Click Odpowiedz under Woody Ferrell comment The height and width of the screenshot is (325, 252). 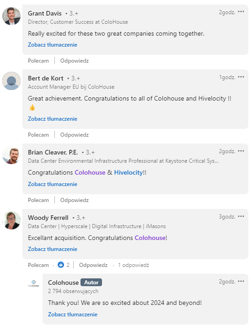point(93,265)
